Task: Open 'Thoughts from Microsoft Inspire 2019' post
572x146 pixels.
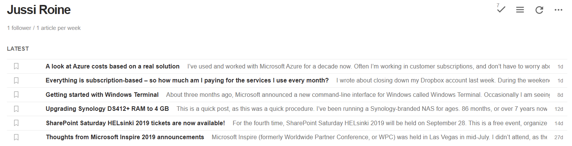Action: point(125,137)
